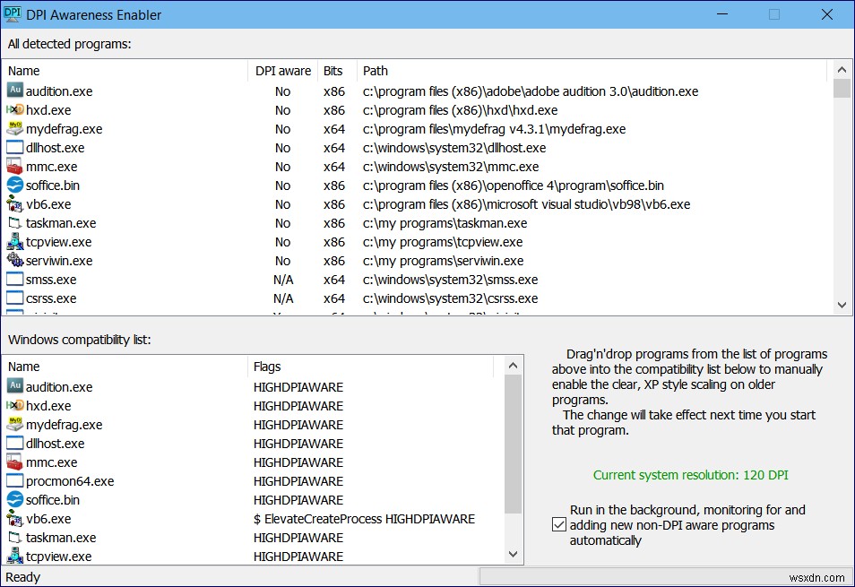Sort detected programs by Name column header
Screen dimensions: 855x587
[x=125, y=71]
